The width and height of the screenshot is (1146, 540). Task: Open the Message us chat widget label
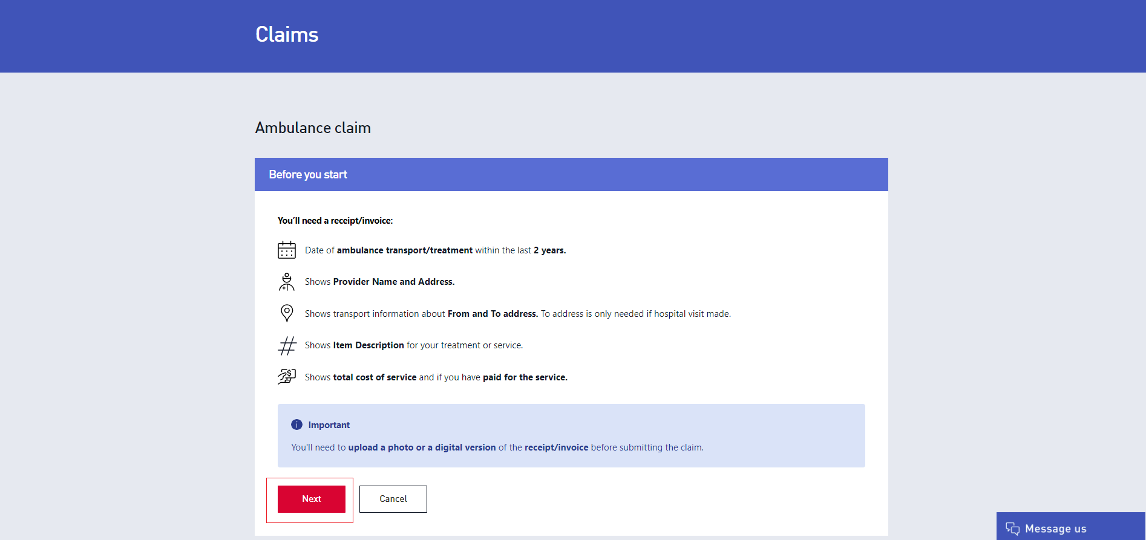(x=1055, y=529)
